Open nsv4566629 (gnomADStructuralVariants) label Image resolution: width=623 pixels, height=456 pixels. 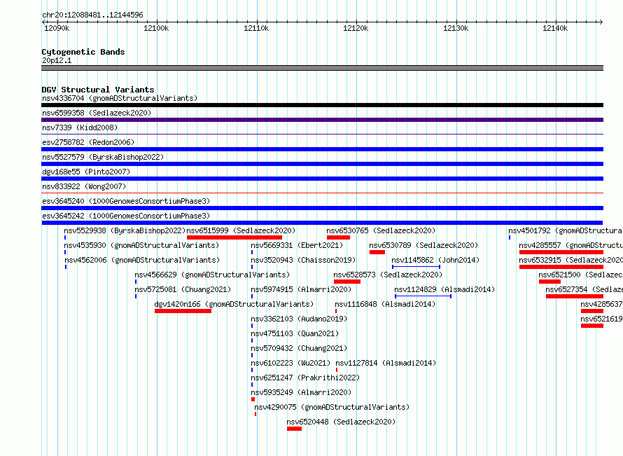tap(212, 275)
